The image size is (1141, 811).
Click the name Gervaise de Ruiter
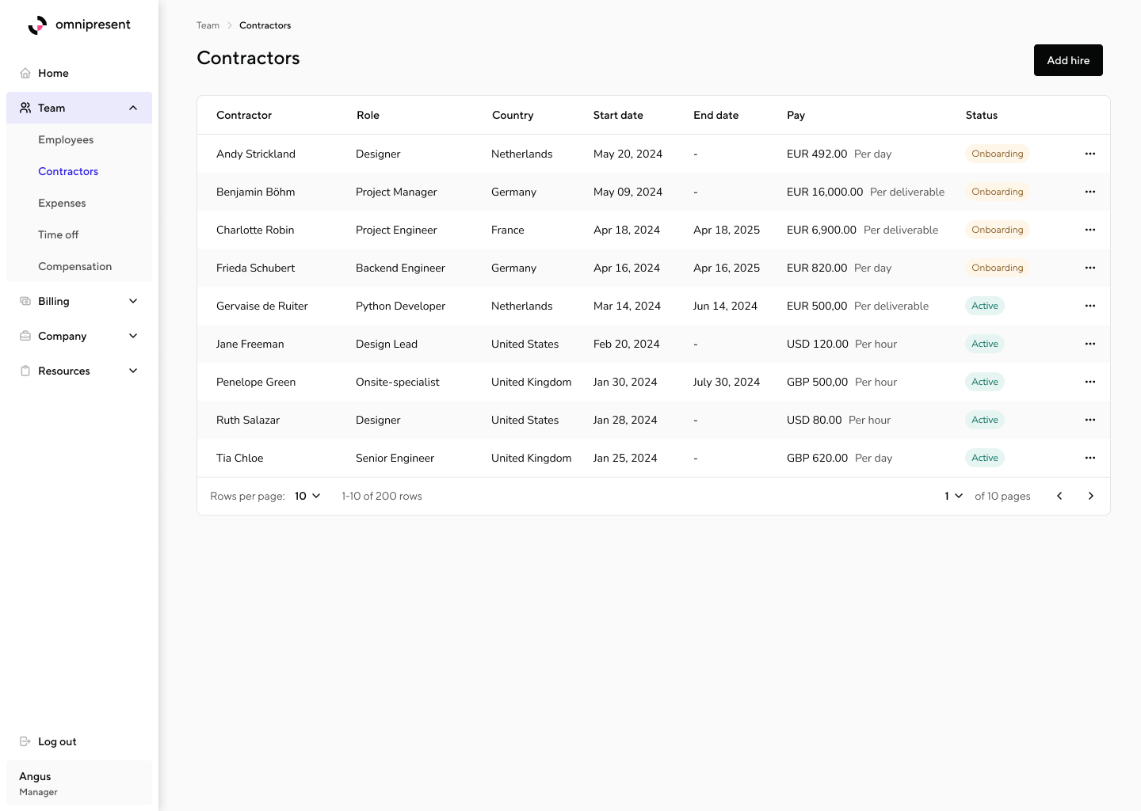tap(261, 306)
